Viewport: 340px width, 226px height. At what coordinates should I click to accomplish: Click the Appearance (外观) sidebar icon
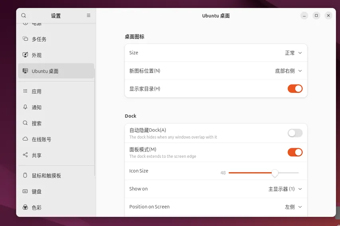26,55
